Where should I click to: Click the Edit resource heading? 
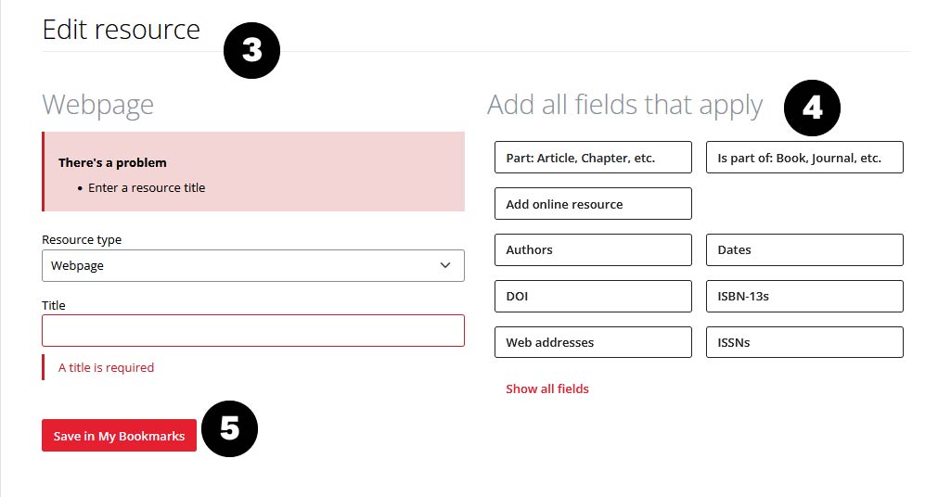122,30
